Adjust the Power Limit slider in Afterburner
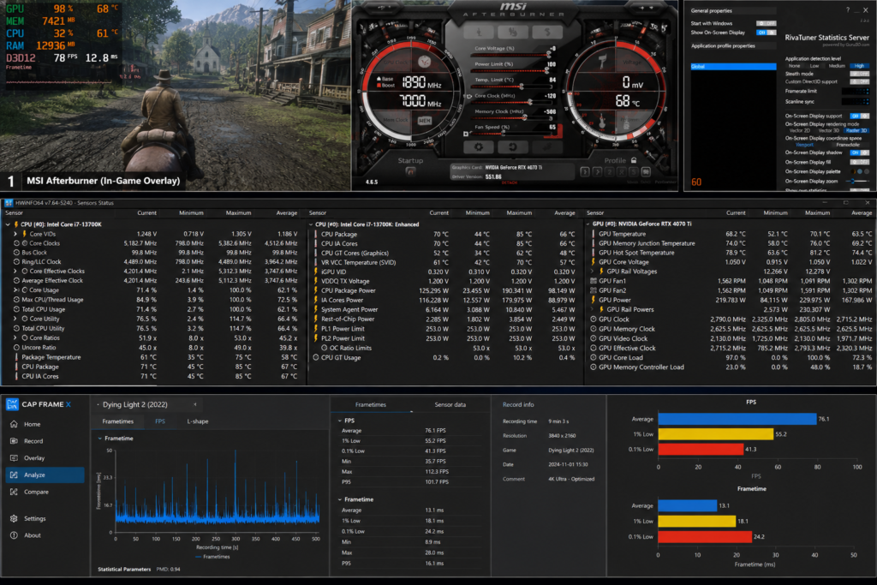Image resolution: width=877 pixels, height=585 pixels. coord(510,70)
